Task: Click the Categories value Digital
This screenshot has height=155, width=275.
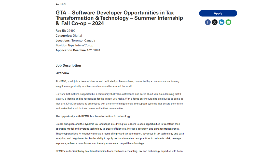Action: (x=77, y=36)
